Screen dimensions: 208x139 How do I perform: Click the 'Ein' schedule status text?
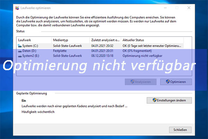point(24,100)
